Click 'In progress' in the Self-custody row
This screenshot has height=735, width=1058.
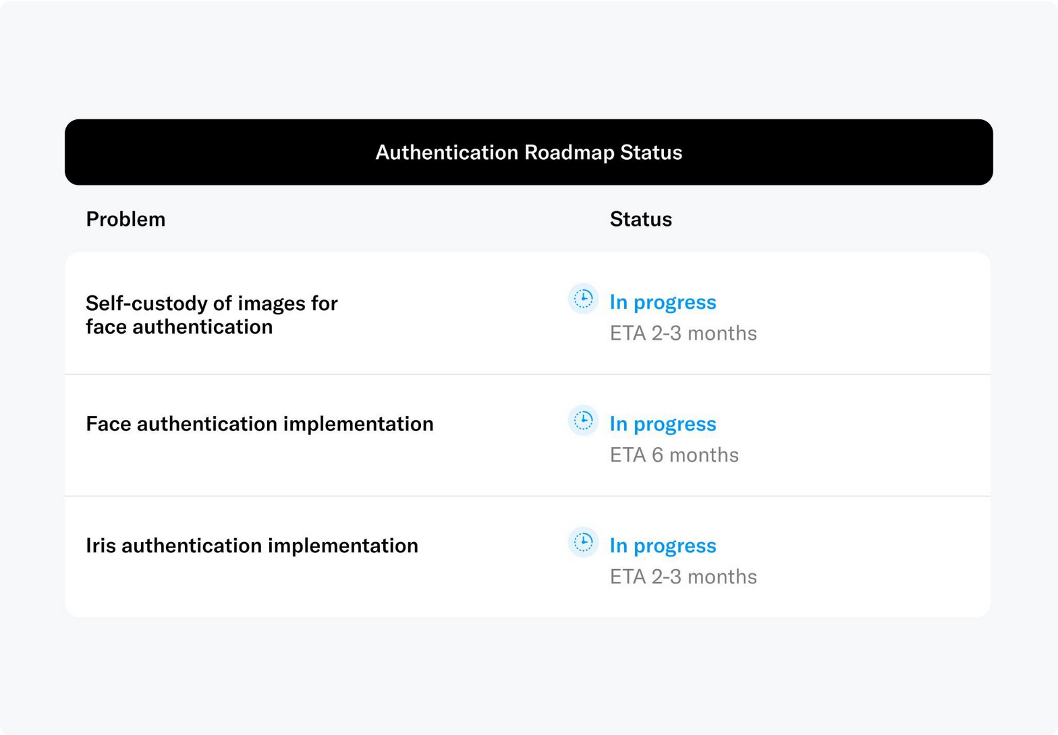tap(663, 303)
